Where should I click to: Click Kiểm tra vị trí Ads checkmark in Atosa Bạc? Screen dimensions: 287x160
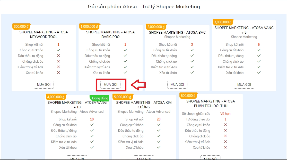(192, 67)
